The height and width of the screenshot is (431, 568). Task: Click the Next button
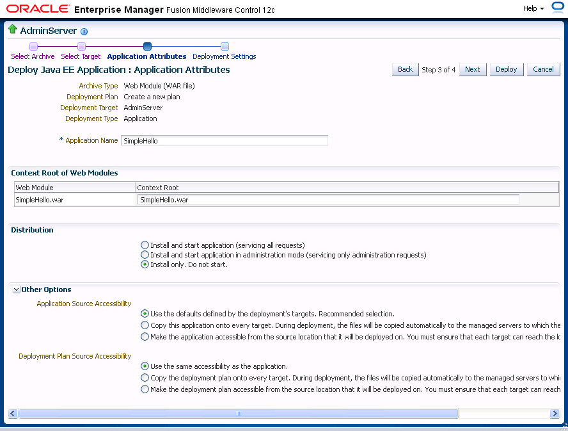pos(472,69)
